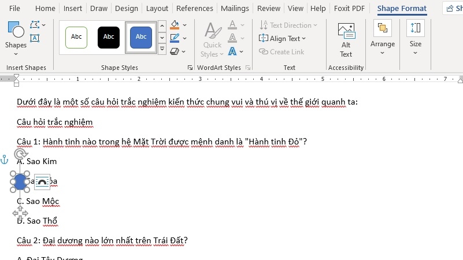Open the Text Effects dropdown arrow

[x=242, y=51]
